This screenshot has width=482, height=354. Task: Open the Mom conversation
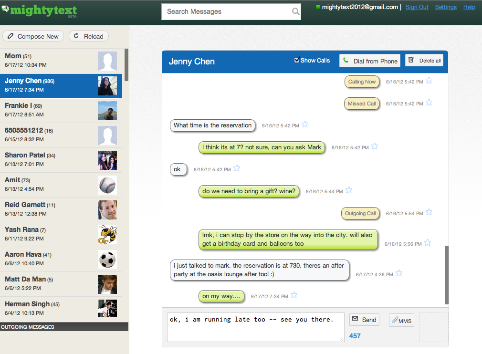click(61, 61)
